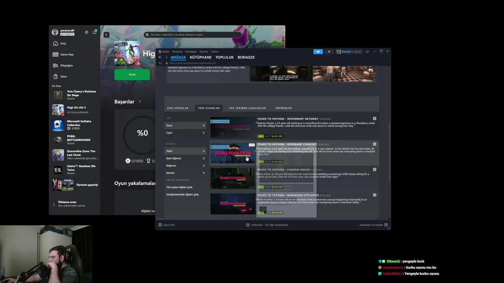This screenshot has height=283, width=504.
Task: Click Windows platform icon on Carson House row
Action: tap(374, 170)
